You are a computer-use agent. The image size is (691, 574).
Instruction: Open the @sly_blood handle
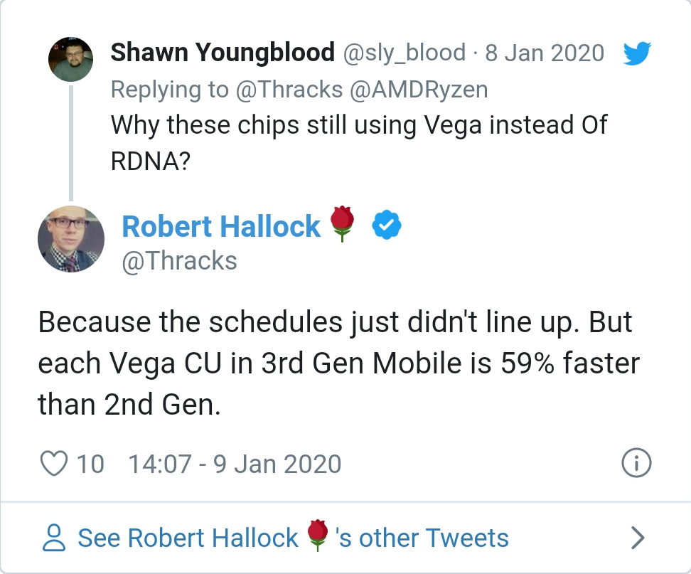coord(404,53)
